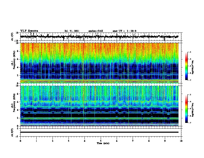Click the "8" kHz tick on ch.2 spectrogram axis
Viewport: 204px width, 158px height.
18,94
